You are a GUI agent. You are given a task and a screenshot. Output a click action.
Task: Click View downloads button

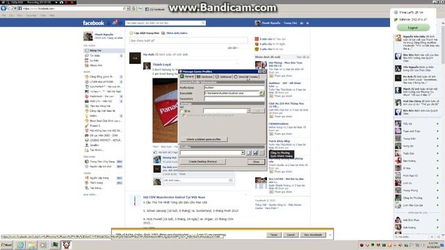(313, 235)
